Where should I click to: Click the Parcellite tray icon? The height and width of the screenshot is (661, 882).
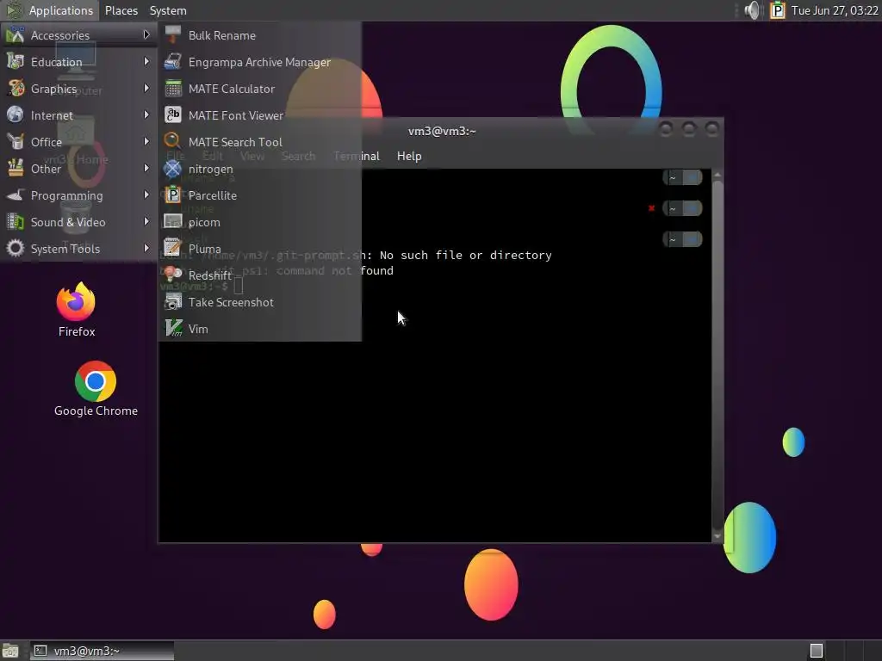[778, 10]
